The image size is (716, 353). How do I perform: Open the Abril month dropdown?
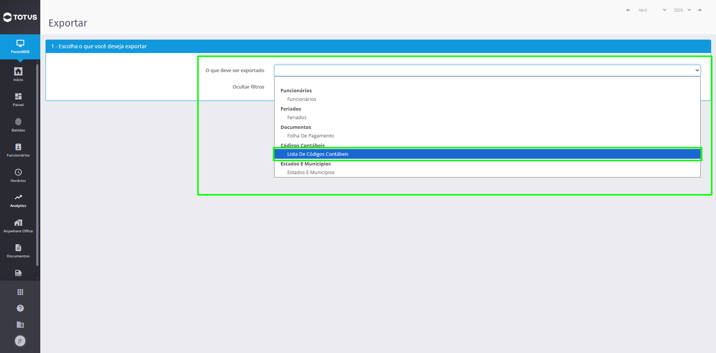point(652,10)
